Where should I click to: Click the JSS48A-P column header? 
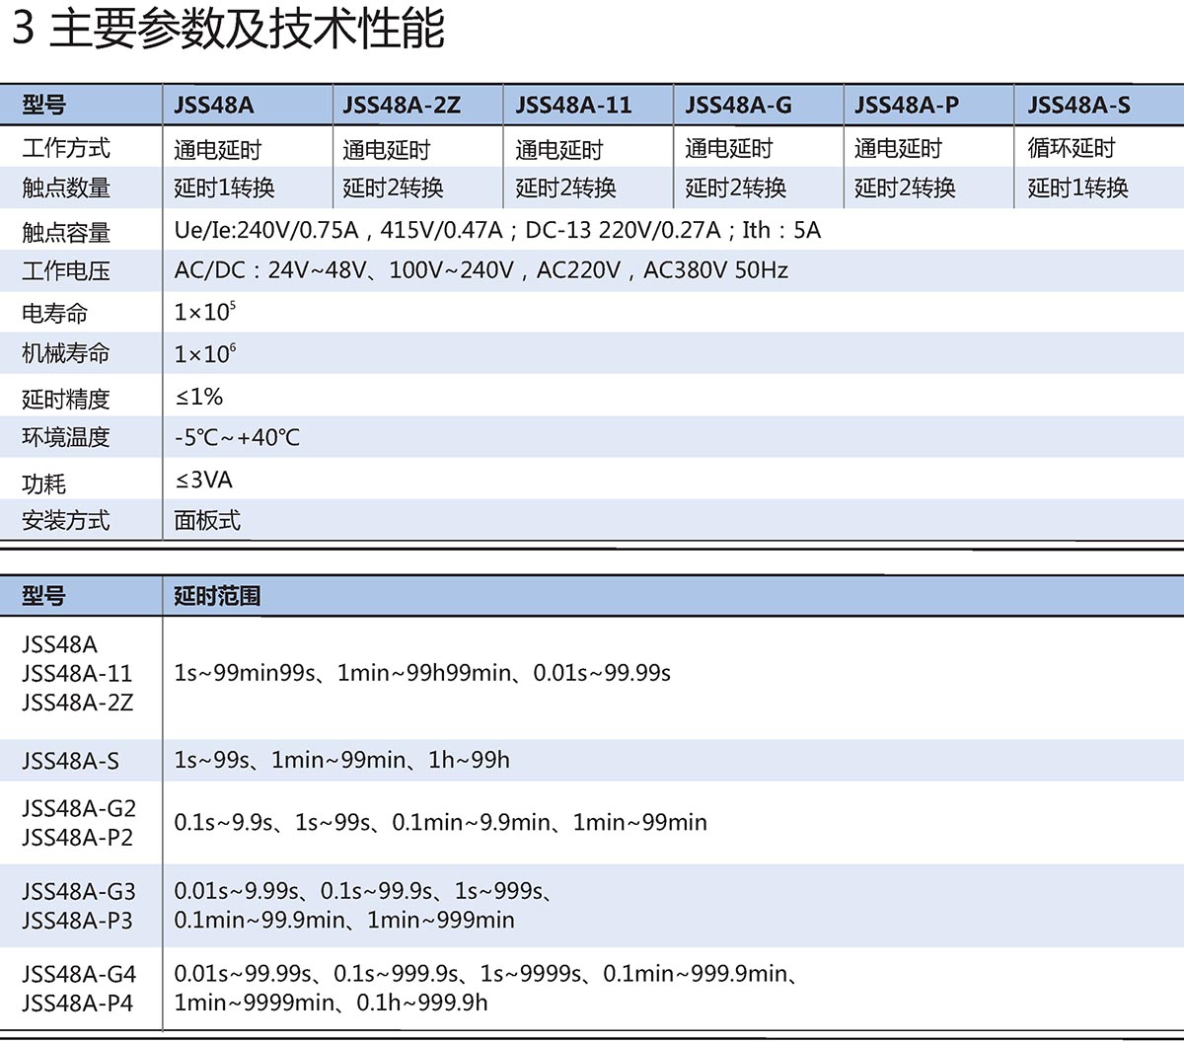[906, 106]
